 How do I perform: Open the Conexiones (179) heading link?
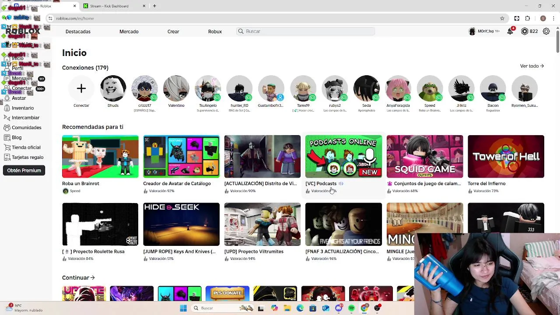85,68
